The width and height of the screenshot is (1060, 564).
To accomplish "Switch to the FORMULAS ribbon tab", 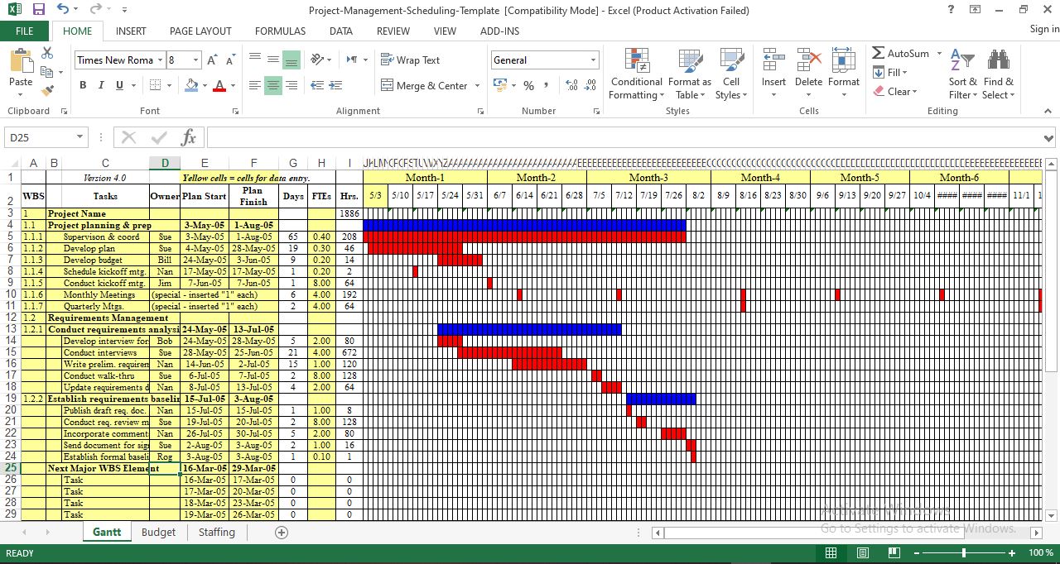I will coord(280,31).
